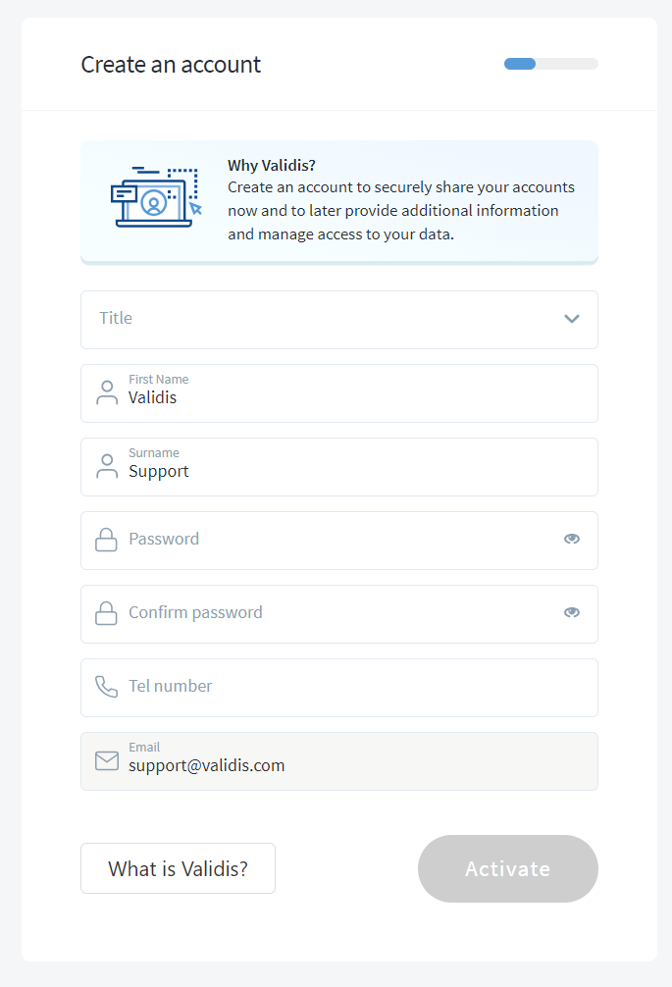Screen dimensions: 672x987
Task: Click the Activate button
Action: click(x=508, y=868)
